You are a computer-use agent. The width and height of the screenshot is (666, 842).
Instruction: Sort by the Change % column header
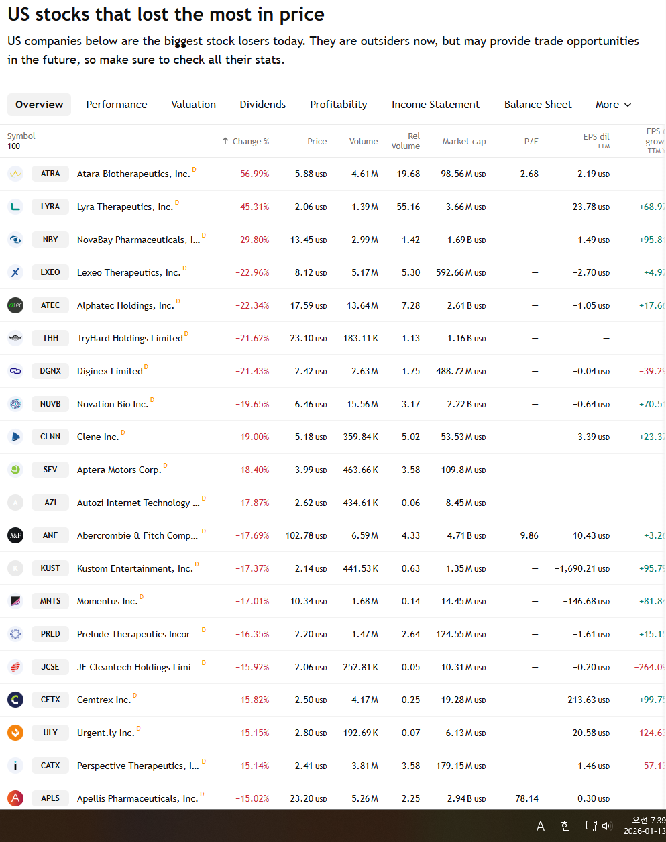245,142
